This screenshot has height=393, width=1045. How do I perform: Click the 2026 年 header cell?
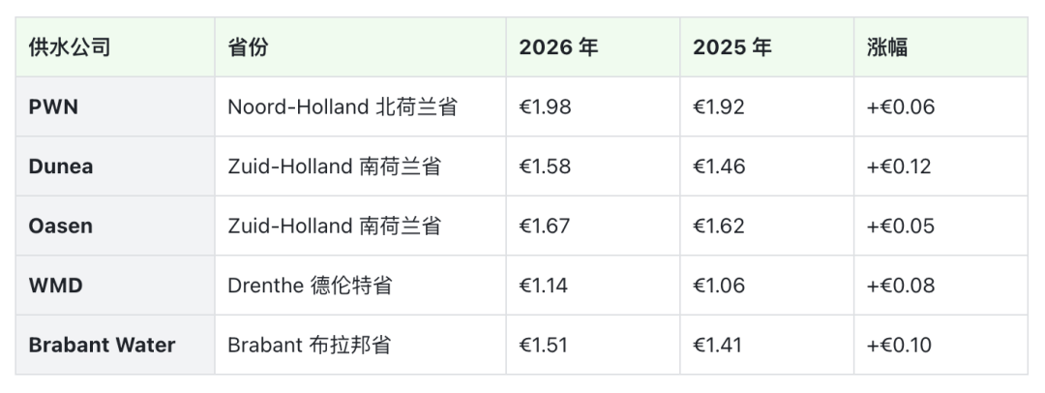point(558,47)
